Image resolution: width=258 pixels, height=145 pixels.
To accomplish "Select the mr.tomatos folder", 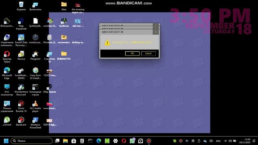I will (x=64, y=39).
